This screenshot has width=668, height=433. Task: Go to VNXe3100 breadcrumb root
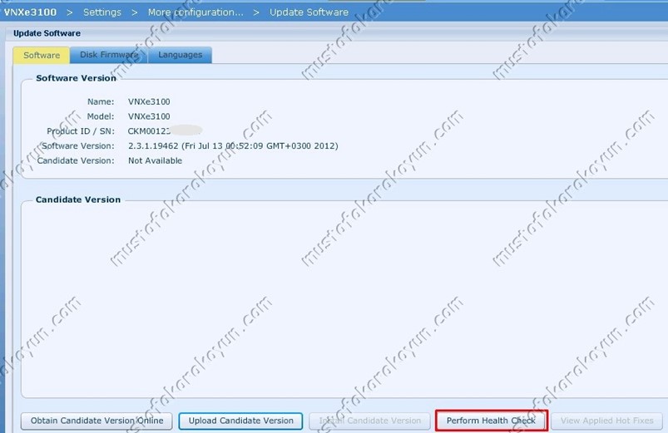point(30,12)
